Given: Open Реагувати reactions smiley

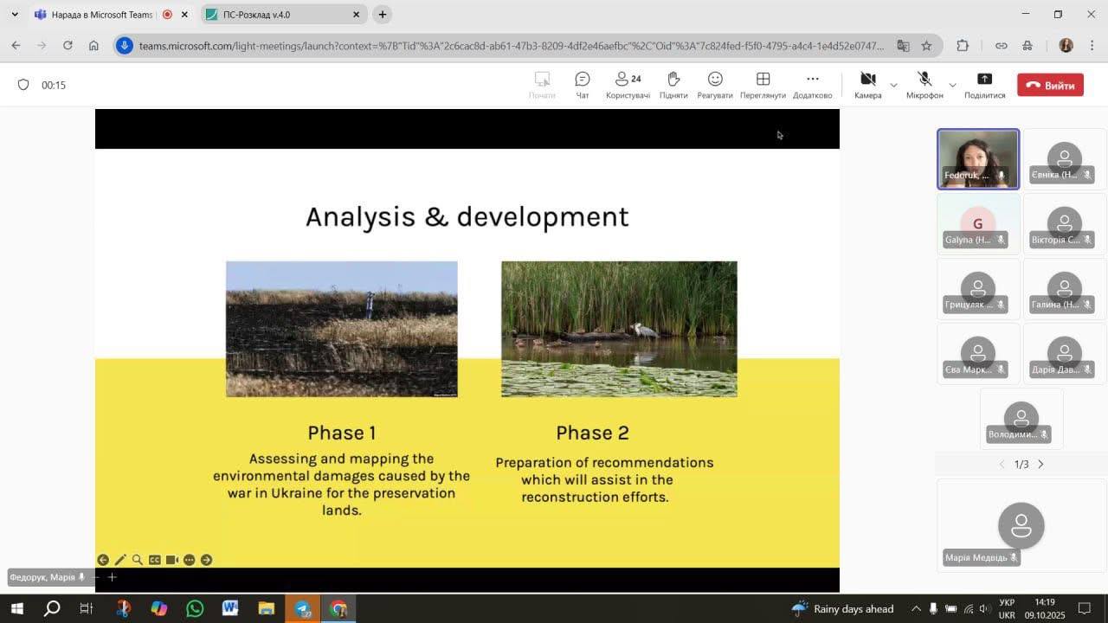Looking at the screenshot, I should [715, 85].
